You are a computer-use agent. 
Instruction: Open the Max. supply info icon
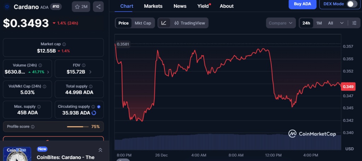tap(39, 107)
